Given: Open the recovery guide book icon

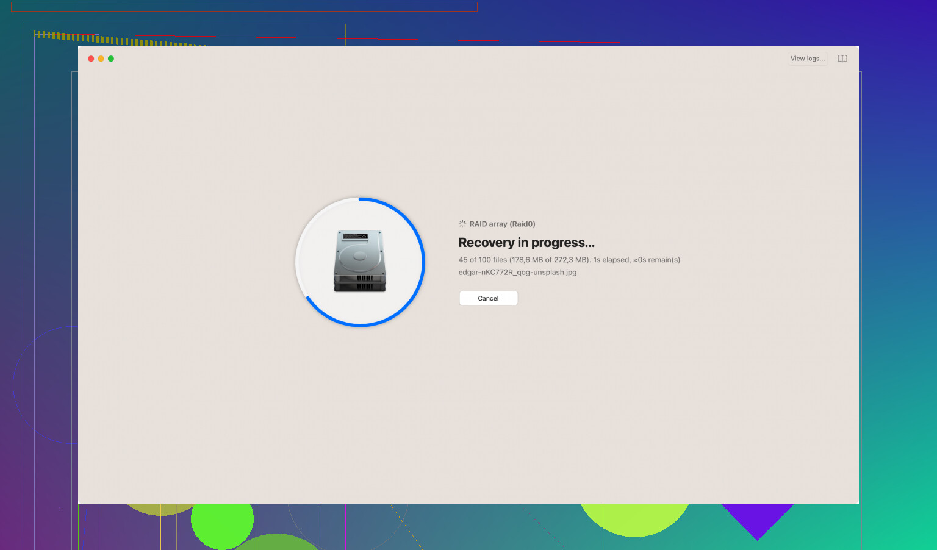Looking at the screenshot, I should (842, 59).
